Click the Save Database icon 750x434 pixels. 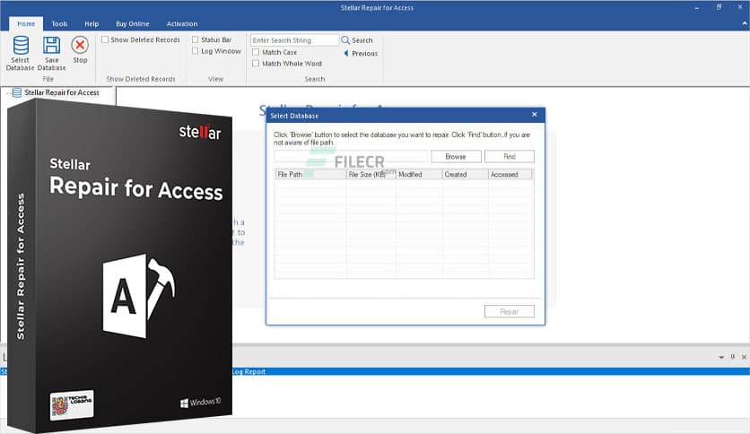pyautogui.click(x=51, y=46)
